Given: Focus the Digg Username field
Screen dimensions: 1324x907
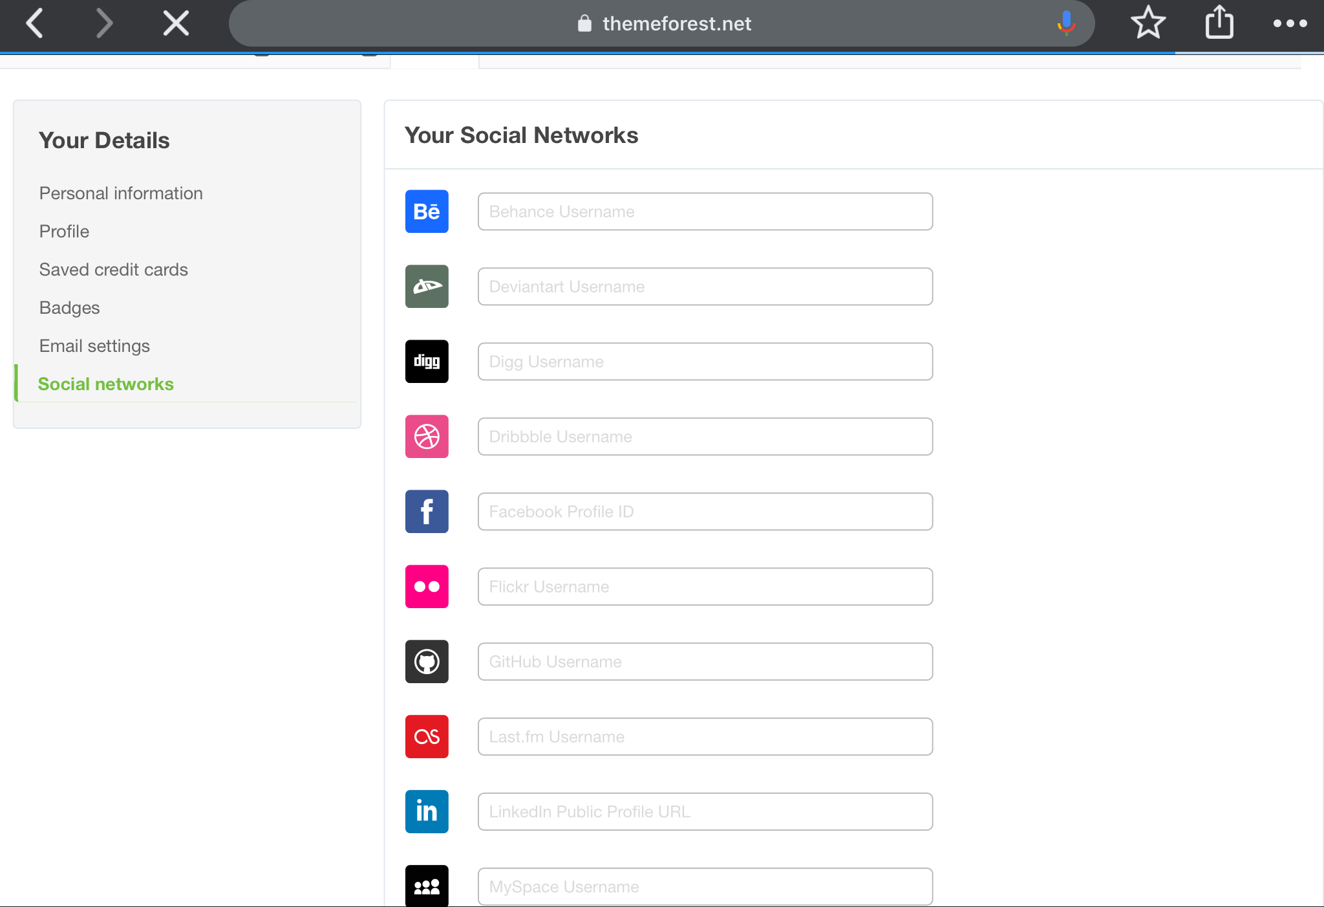Looking at the screenshot, I should click(705, 362).
